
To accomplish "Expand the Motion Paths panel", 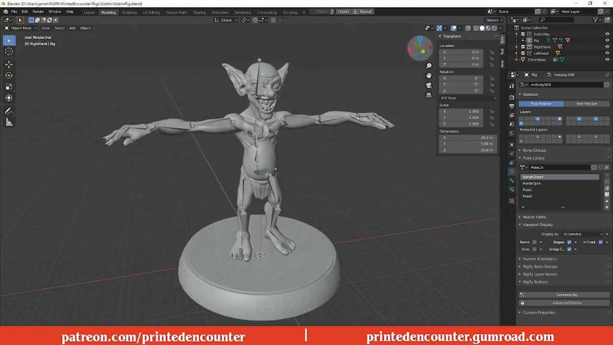I will click(534, 217).
